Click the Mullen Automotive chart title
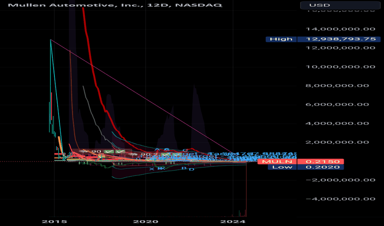384x226 pixels. pyautogui.click(x=115, y=5)
